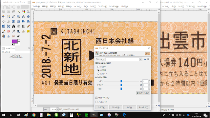Select the Zoom magnifier tool
Image resolution: width=210 pixels, height=118 pixels.
point(18,16)
